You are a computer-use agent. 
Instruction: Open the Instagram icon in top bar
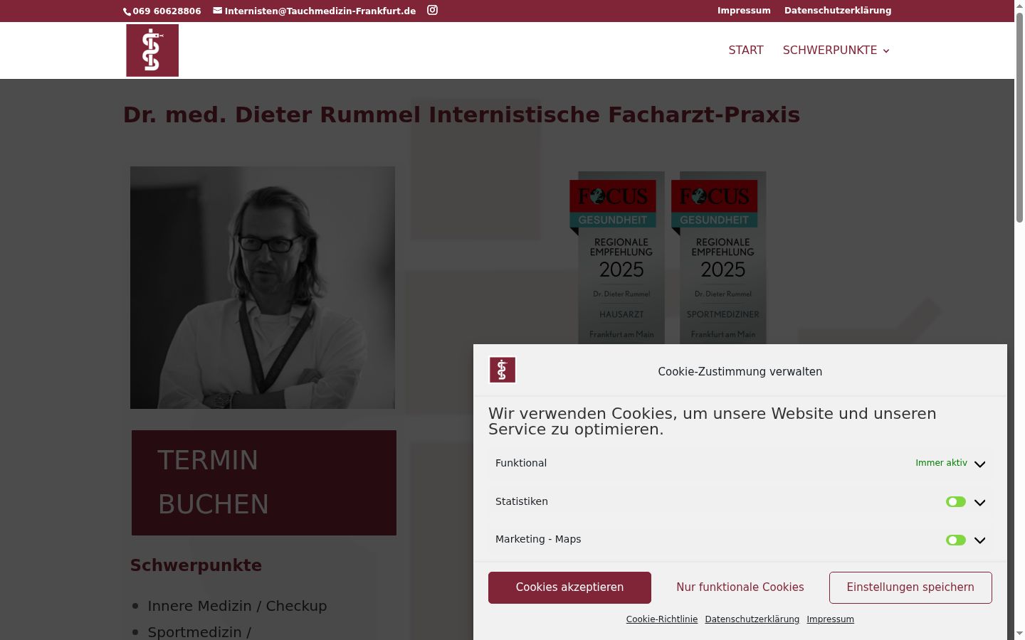coord(432,10)
